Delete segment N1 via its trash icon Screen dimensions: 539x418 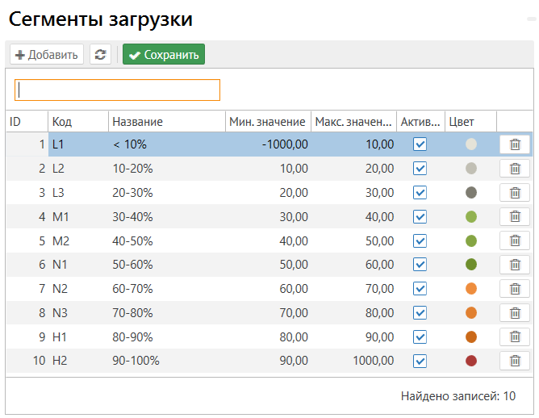coord(515,265)
